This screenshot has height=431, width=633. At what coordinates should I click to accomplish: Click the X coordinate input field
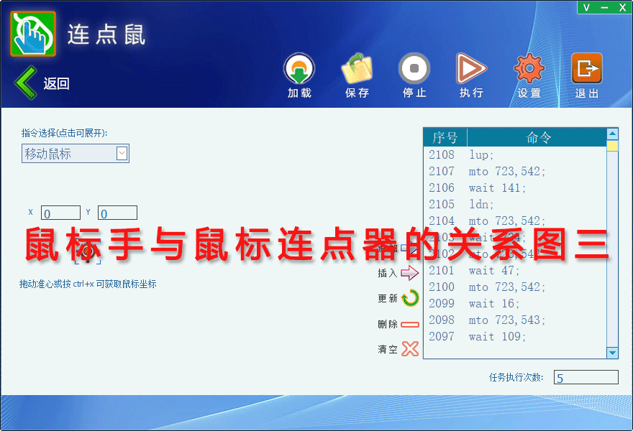(60, 213)
